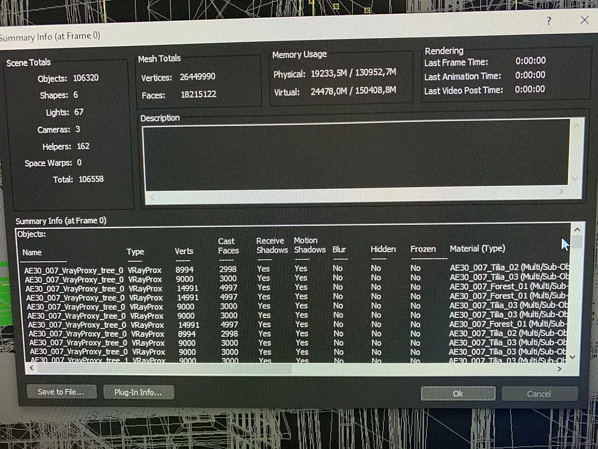This screenshot has height=449, width=598.
Task: Click the Rendering group label
Action: pyautogui.click(x=444, y=51)
